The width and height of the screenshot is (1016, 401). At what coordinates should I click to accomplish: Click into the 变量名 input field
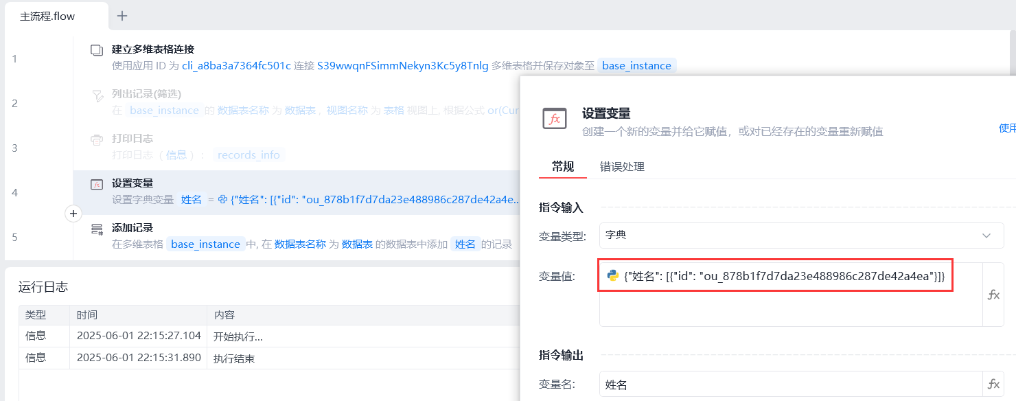789,385
